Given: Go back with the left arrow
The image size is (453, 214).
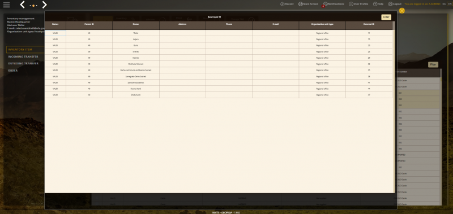Looking at the screenshot, I should (x=23, y=5).
